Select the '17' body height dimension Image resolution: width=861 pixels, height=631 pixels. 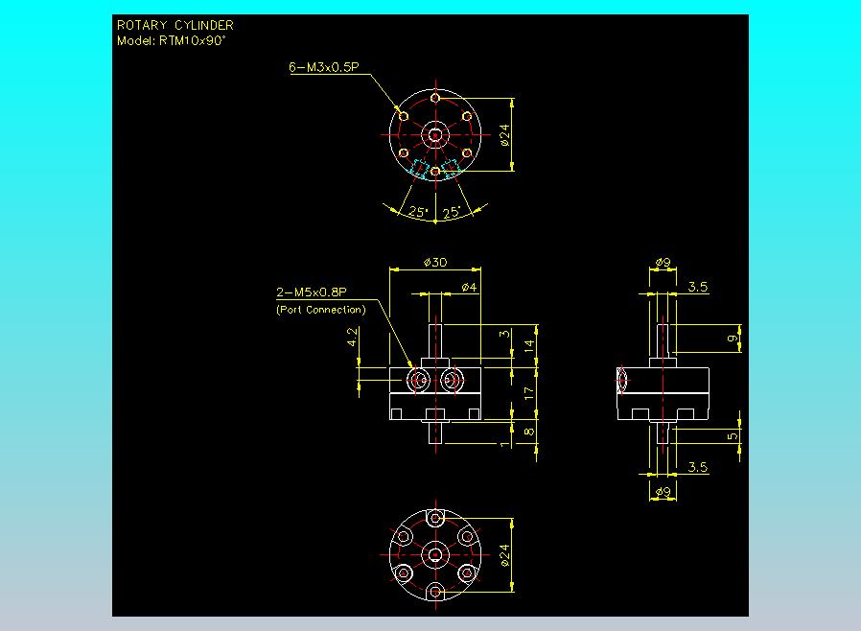click(x=528, y=393)
